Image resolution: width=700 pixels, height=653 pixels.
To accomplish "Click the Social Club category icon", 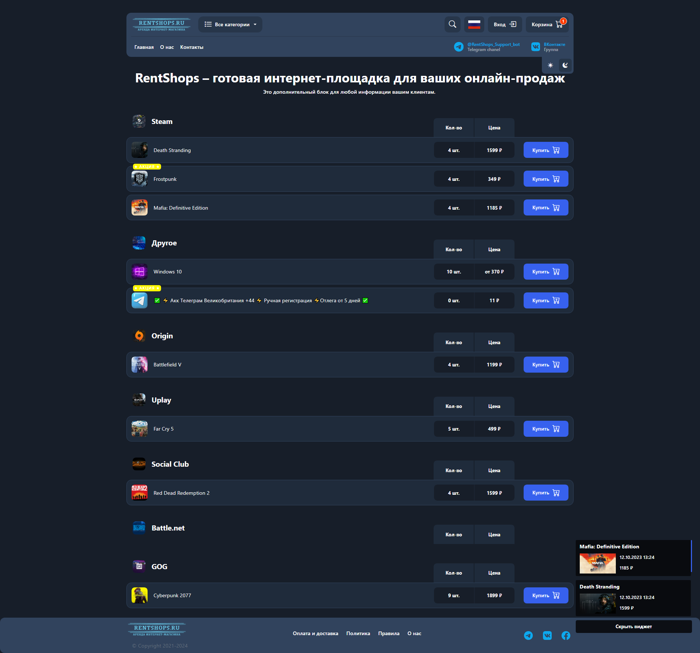I will (139, 464).
